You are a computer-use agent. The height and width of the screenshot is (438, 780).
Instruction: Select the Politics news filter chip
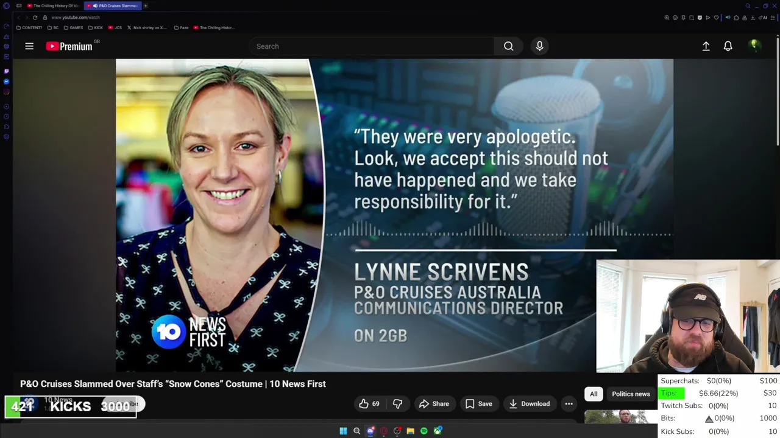(631, 394)
